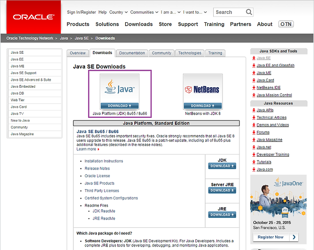Expand the 'I want to...' dropdown
The image size is (314, 250).
[195, 12]
